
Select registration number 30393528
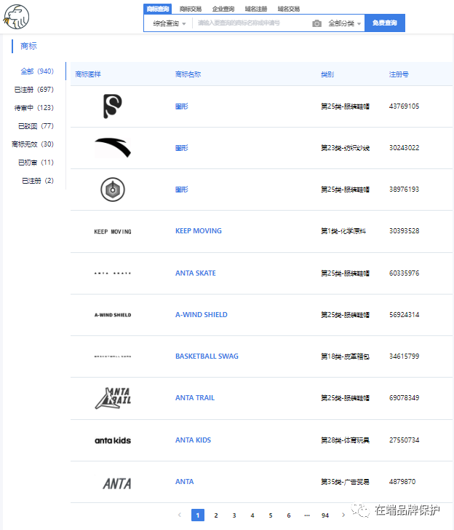pyautogui.click(x=404, y=231)
